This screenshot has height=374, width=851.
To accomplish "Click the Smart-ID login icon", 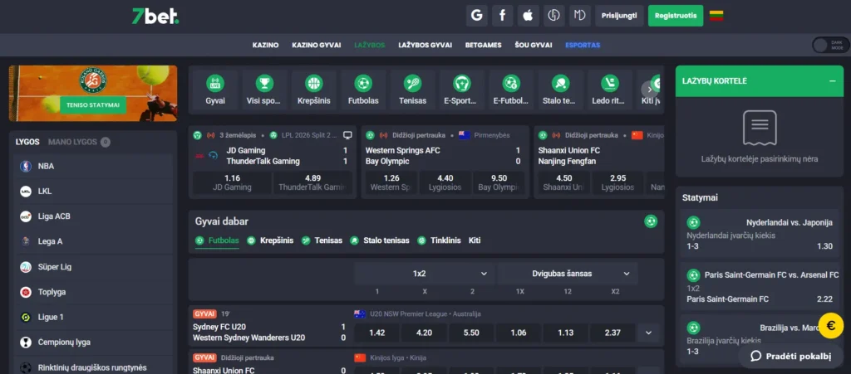I will tap(554, 16).
